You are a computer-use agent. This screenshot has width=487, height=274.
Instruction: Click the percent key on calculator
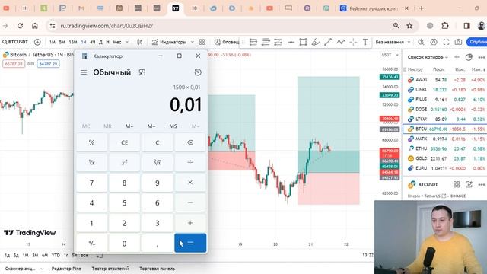coord(91,142)
